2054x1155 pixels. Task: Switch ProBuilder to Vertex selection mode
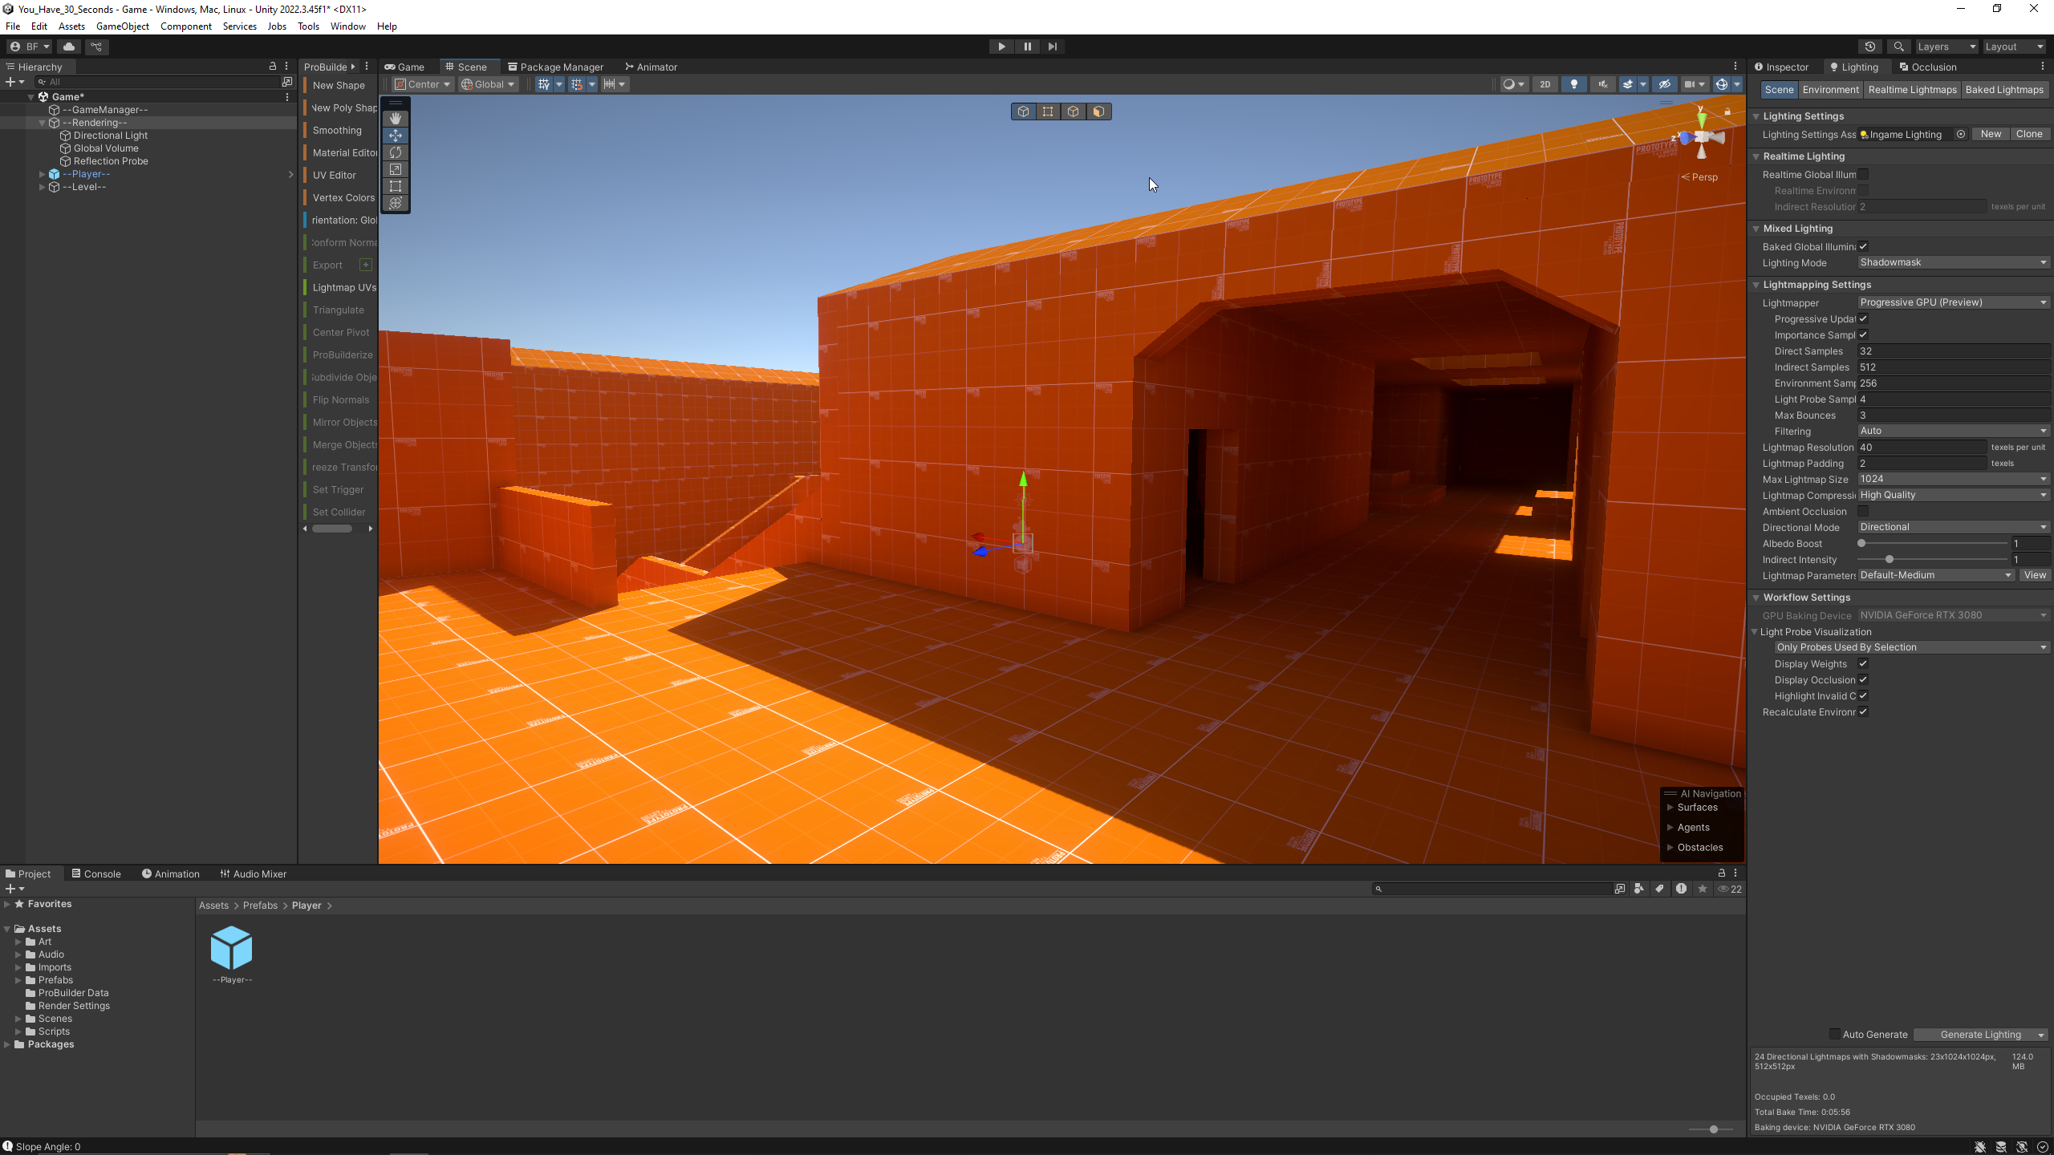(x=1048, y=111)
